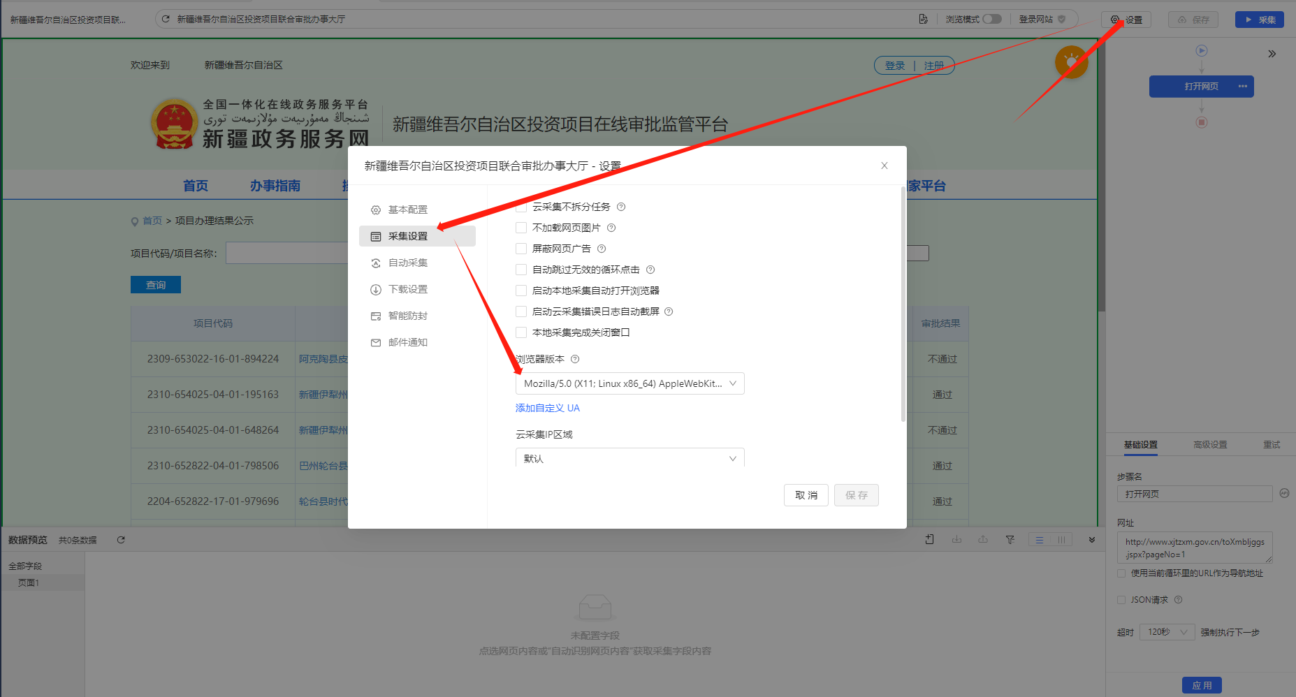Toggle the 浏览模式 switch

(x=991, y=19)
